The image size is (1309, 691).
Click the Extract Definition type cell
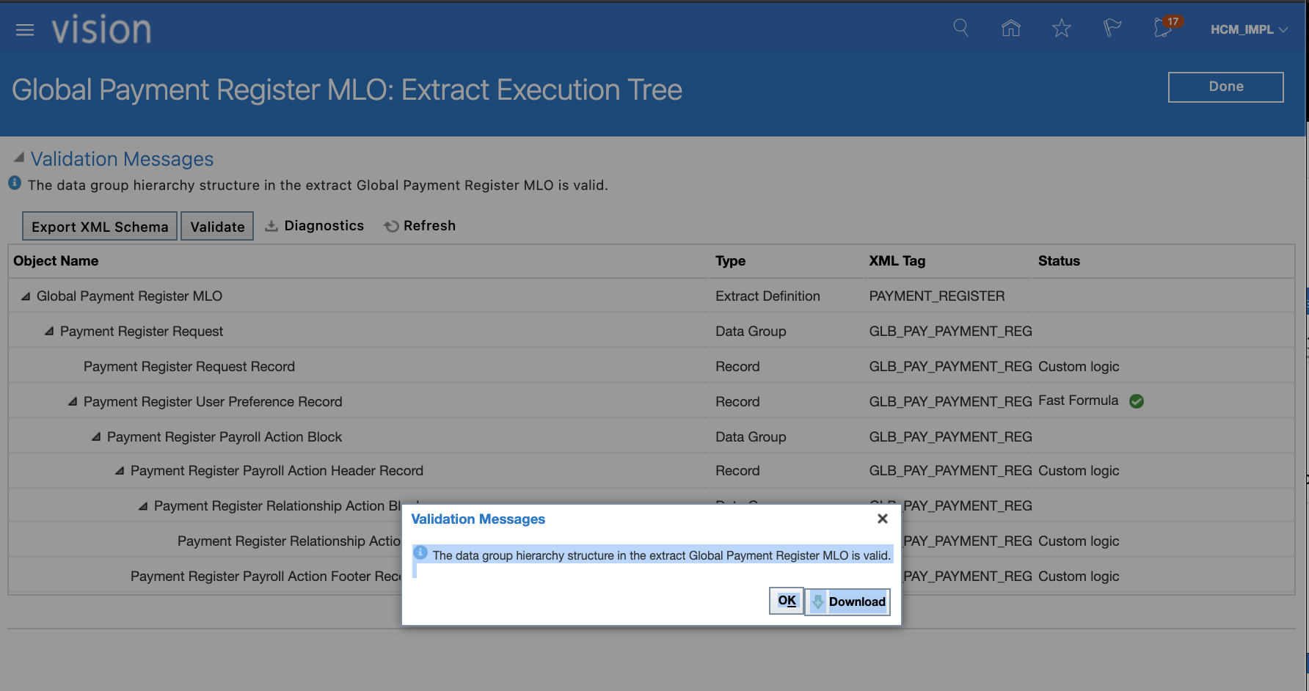pos(767,296)
